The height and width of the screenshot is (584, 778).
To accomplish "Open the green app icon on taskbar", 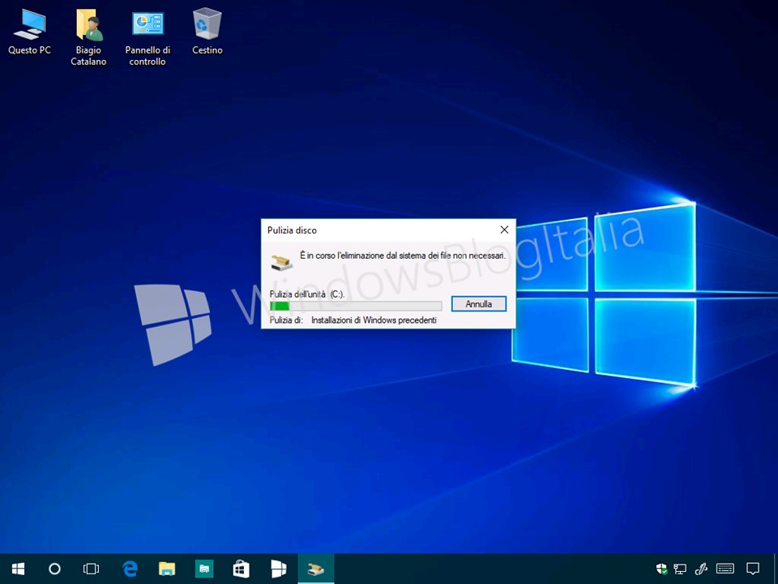I will tap(204, 569).
